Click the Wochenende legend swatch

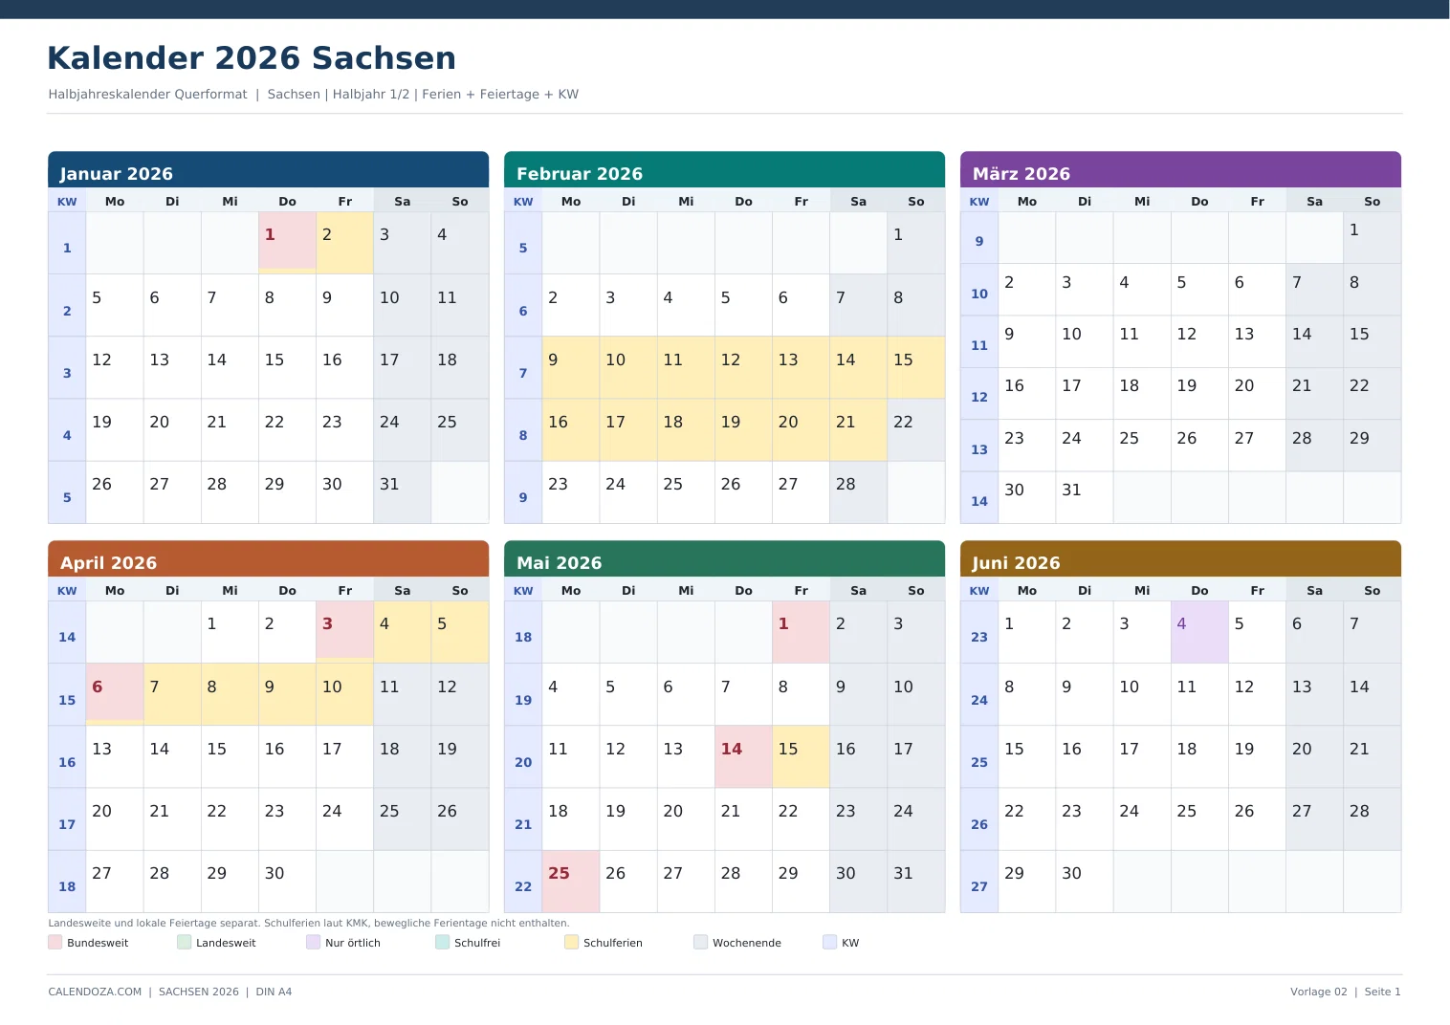(x=700, y=942)
